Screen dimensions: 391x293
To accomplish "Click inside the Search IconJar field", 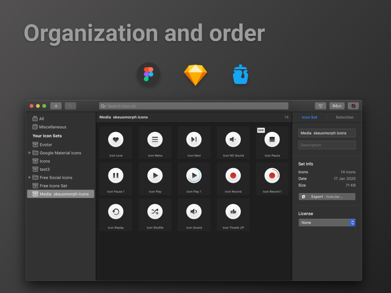I will [193, 106].
